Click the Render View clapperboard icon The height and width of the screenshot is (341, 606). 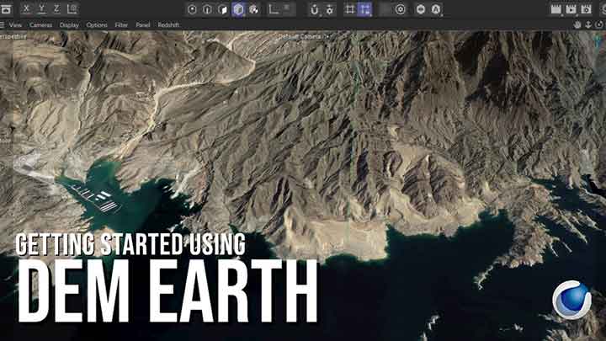click(555, 9)
